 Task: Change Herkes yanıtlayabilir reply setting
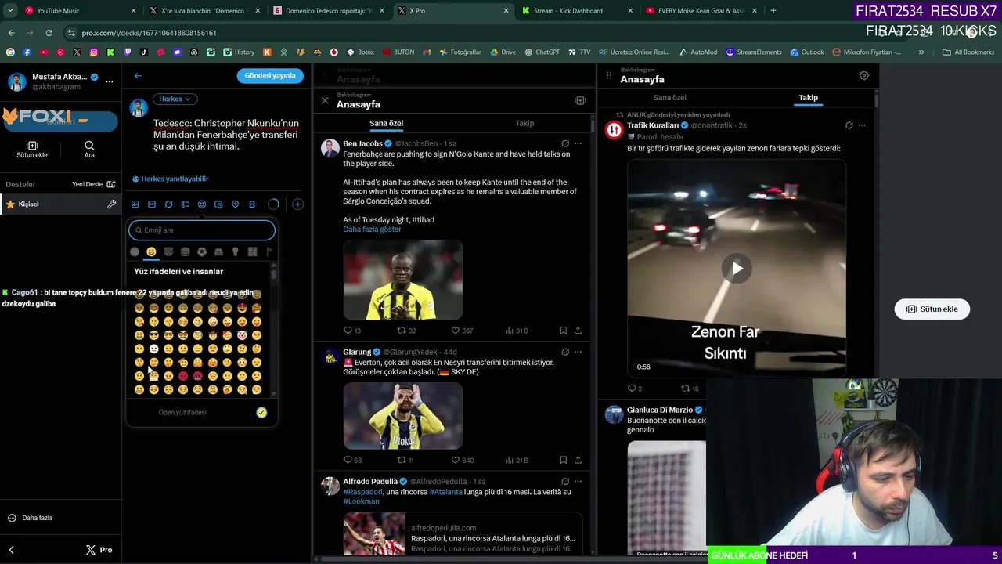(170, 179)
